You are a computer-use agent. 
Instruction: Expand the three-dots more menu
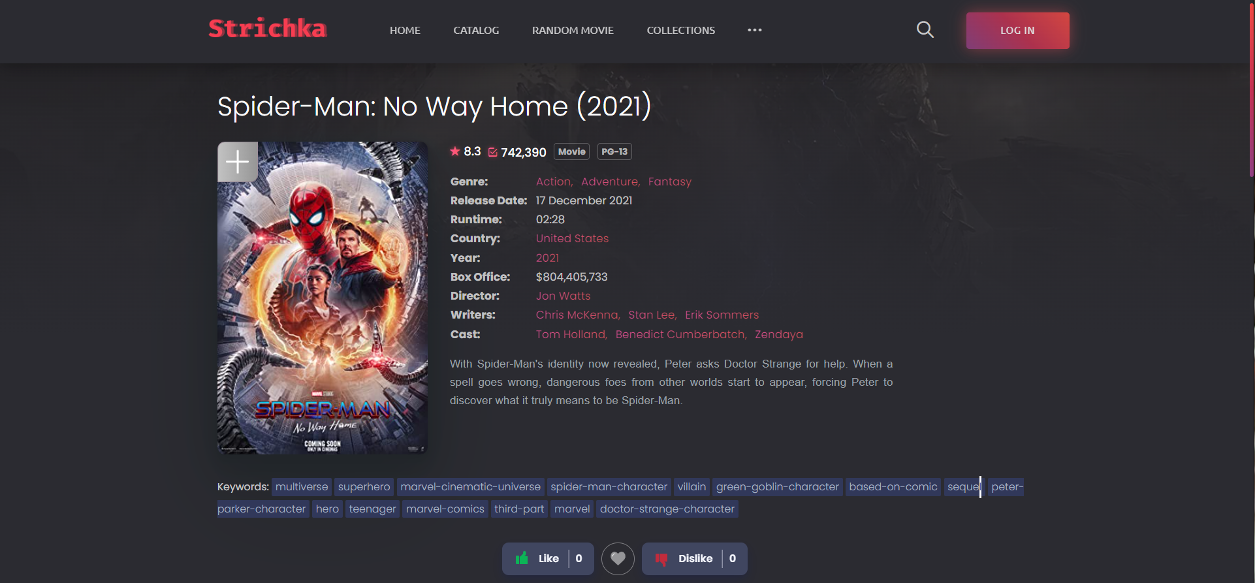pos(755,30)
